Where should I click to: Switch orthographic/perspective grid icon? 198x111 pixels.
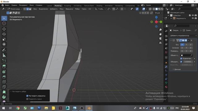pos(160,43)
